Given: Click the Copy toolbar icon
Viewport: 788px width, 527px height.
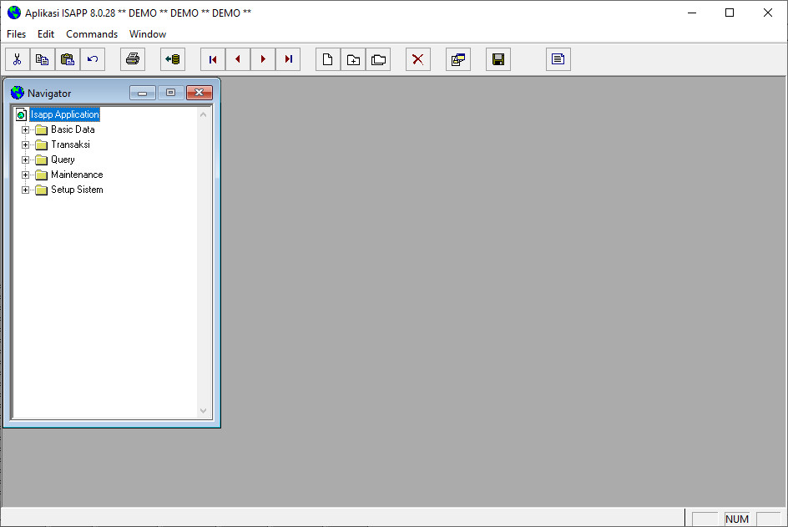Looking at the screenshot, I should tap(42, 59).
